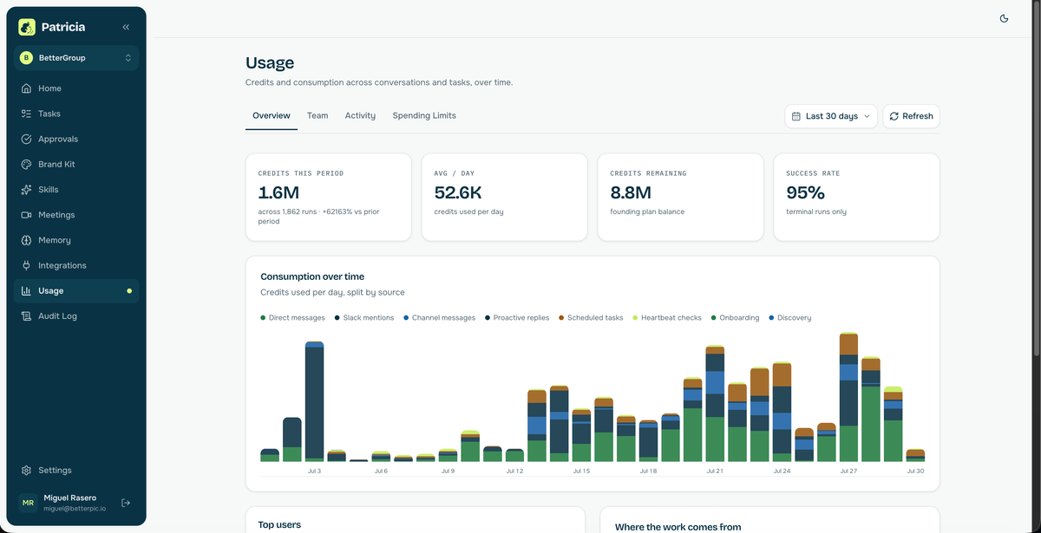Toggle Heartbeat checks legend item
Screen dimensions: 1041x533
click(667, 318)
